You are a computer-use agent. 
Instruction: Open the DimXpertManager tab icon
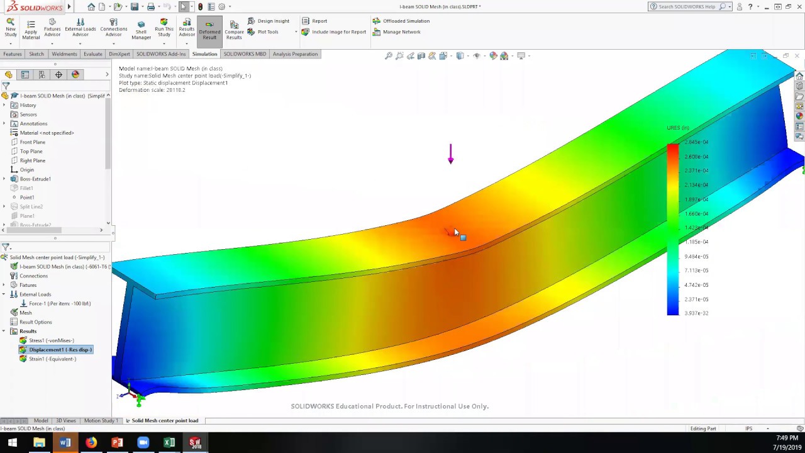click(x=58, y=75)
